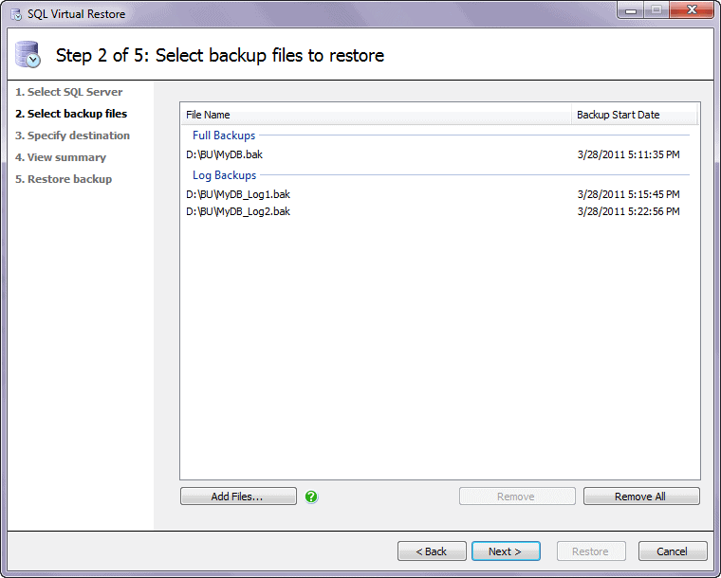The image size is (721, 578).
Task: Select the D:\BU\MyDB.bak file row
Action: pos(439,154)
